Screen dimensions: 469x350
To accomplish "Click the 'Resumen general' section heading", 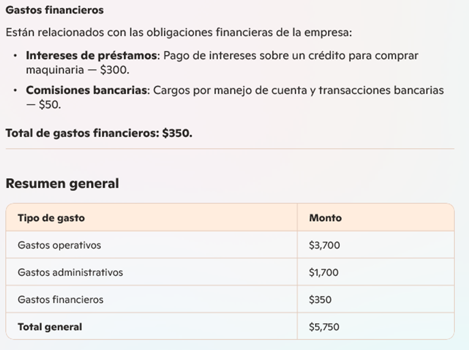I will [x=62, y=183].
